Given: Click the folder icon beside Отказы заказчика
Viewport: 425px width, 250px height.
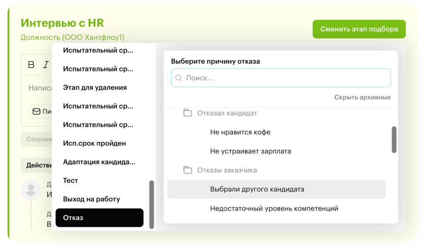Looking at the screenshot, I should (188, 170).
